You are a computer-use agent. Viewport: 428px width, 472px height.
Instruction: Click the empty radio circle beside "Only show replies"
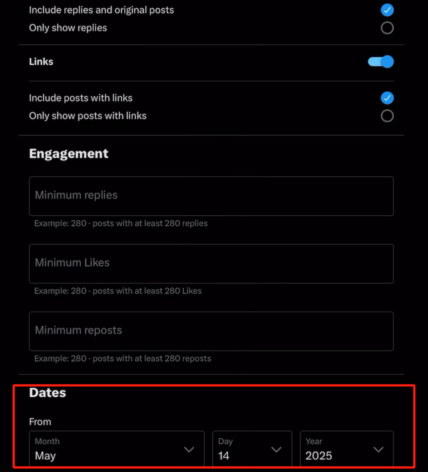click(x=387, y=27)
